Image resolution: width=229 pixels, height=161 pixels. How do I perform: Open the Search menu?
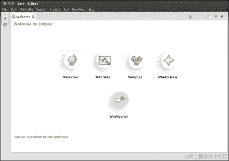click(41, 9)
